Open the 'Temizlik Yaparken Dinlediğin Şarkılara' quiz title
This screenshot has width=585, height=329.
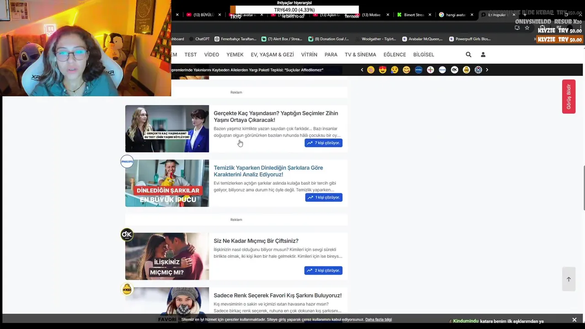pyautogui.click(x=268, y=171)
